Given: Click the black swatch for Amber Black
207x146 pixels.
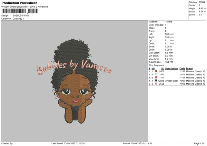Looking at the screenshot, I should 156,81.
